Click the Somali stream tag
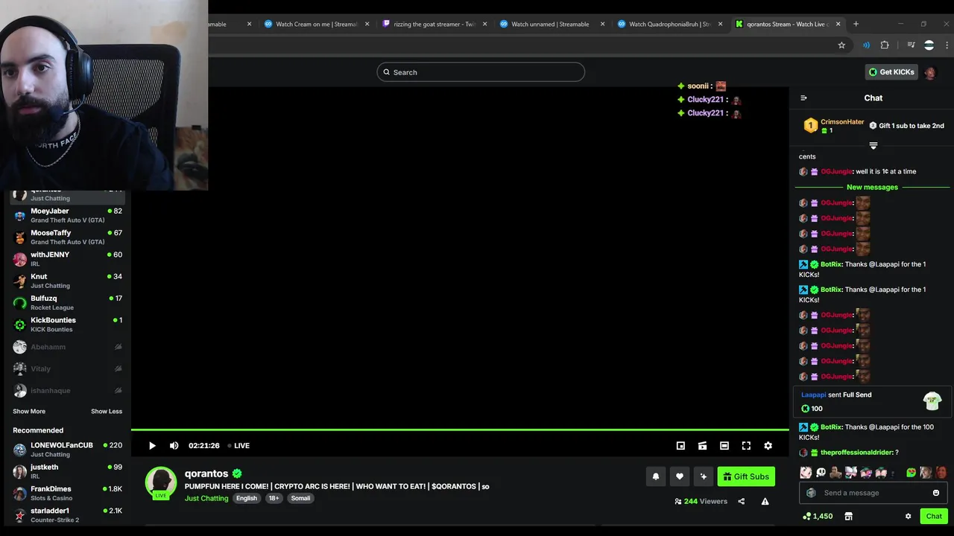954x536 pixels. [x=301, y=499]
